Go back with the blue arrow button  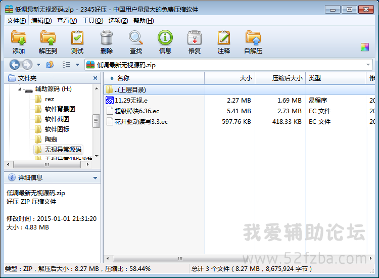tap(15, 65)
